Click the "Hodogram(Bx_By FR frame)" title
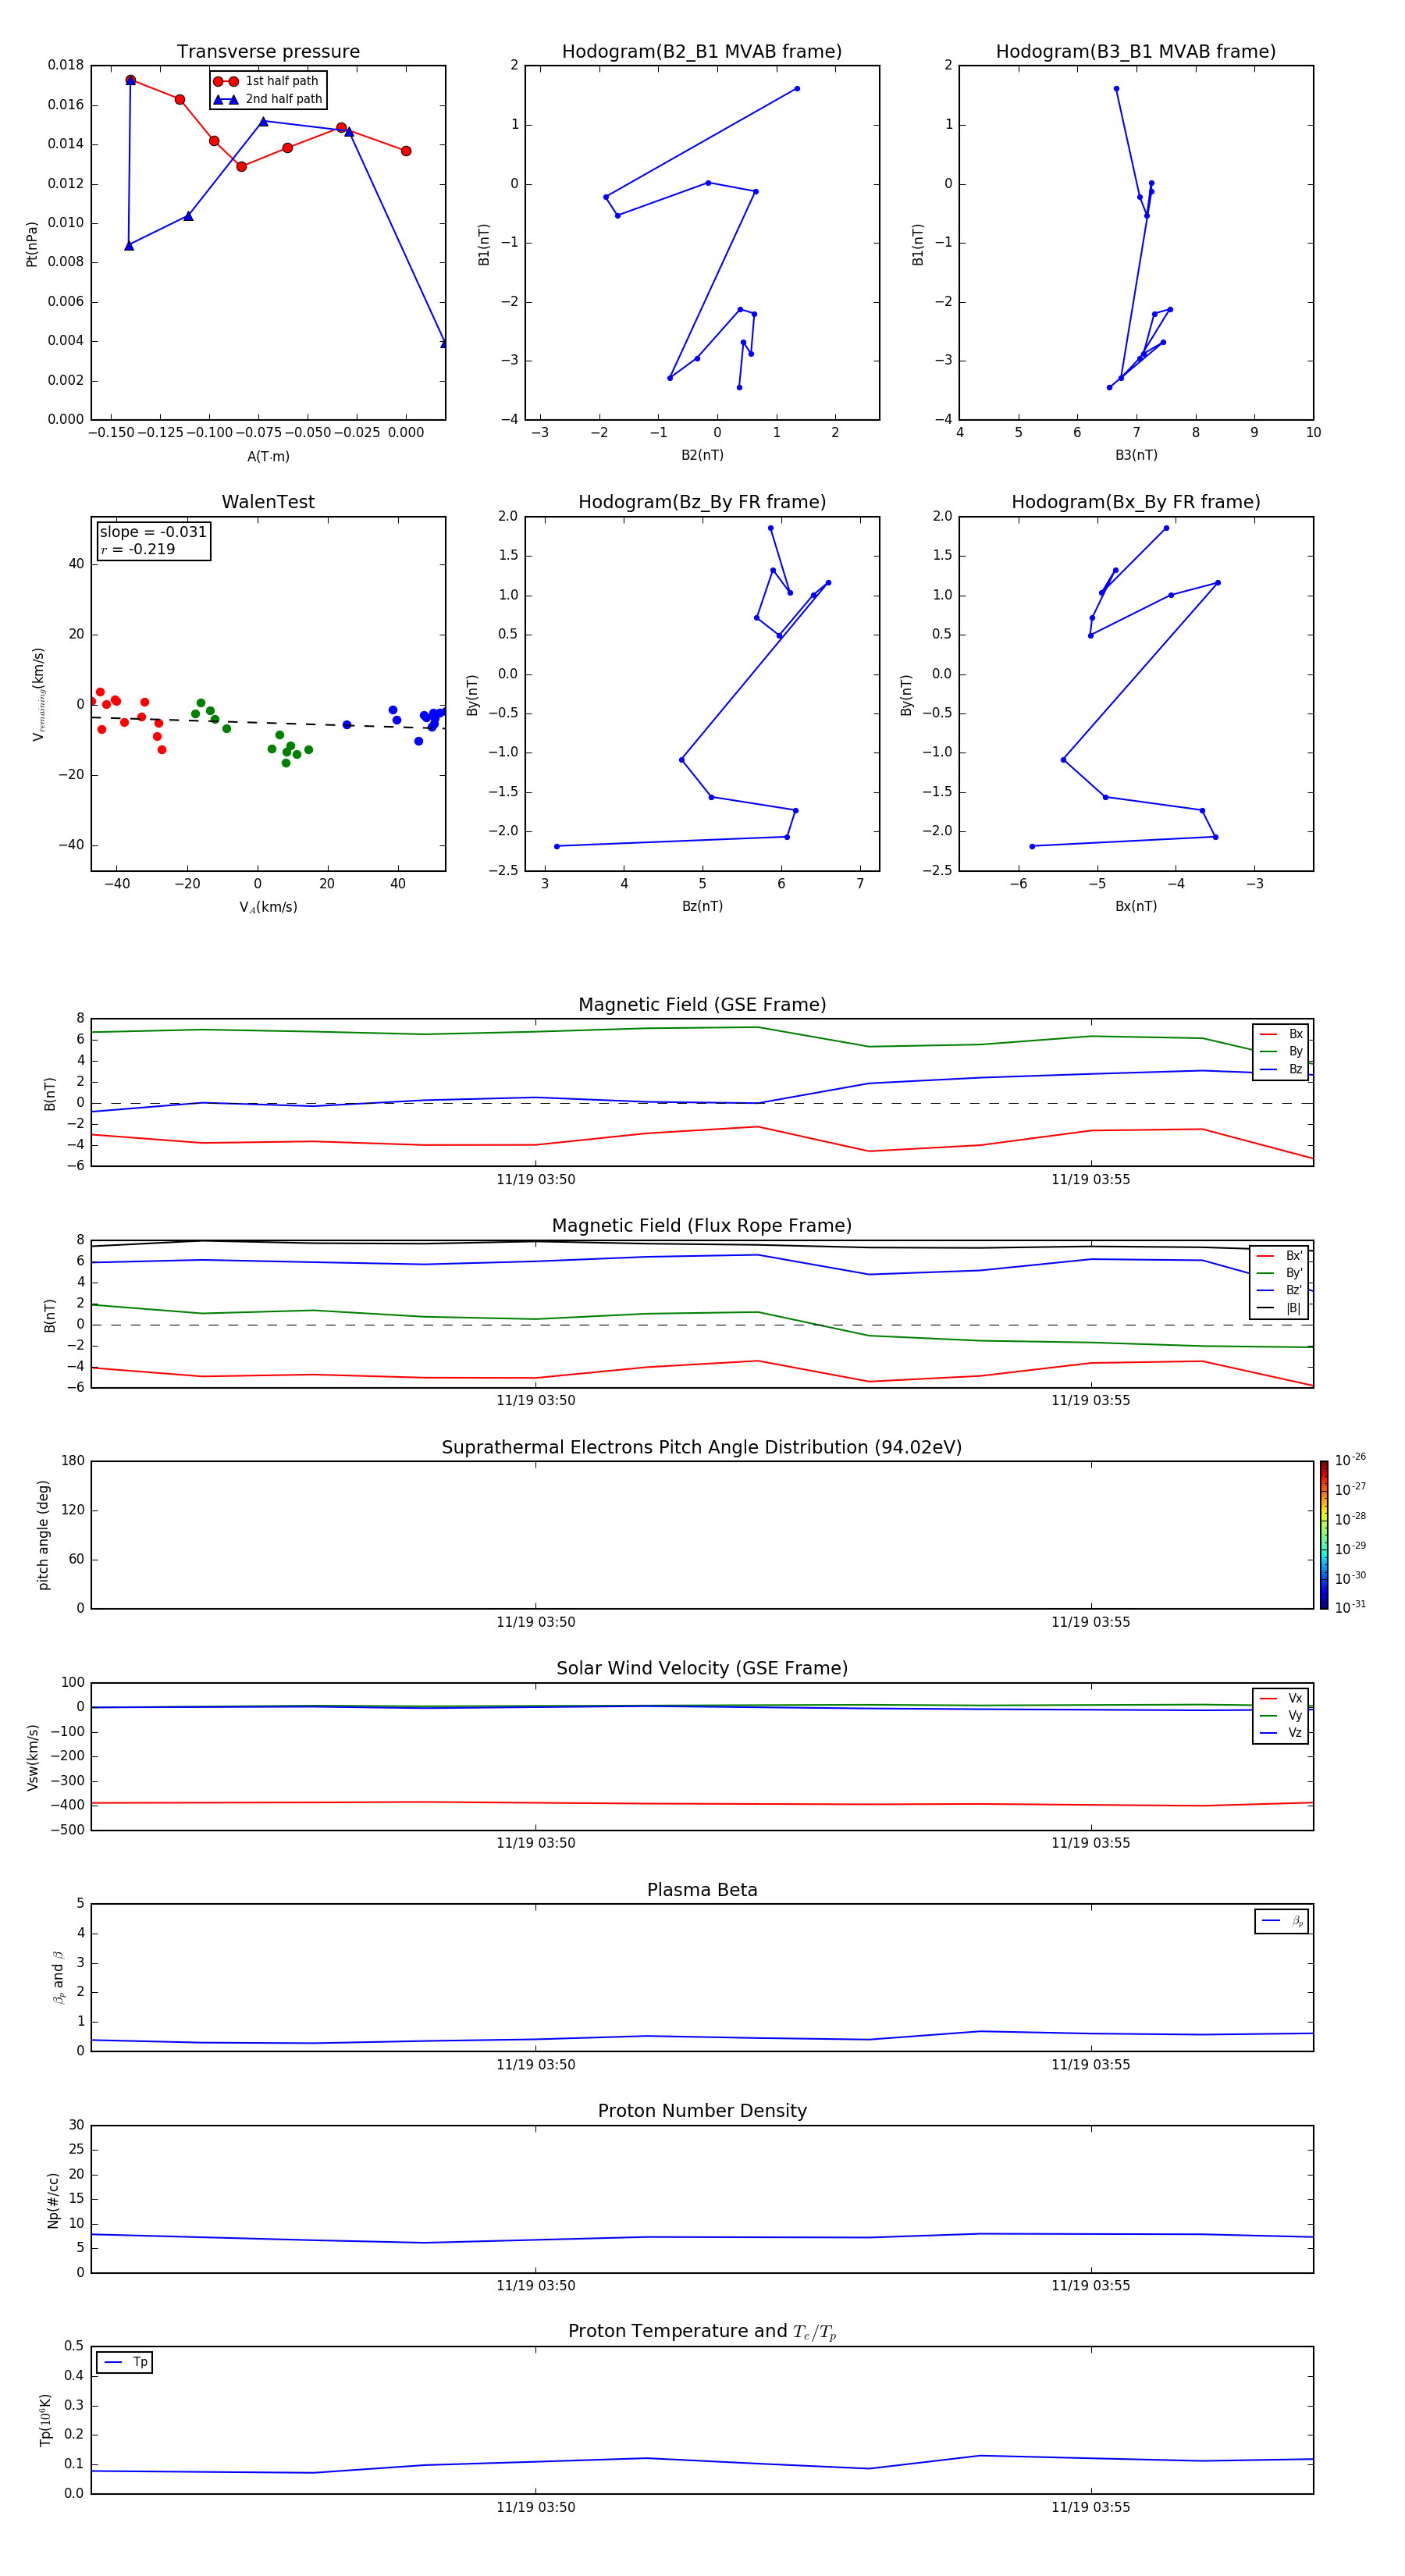The width and height of the screenshot is (1405, 2576). click(x=1136, y=502)
